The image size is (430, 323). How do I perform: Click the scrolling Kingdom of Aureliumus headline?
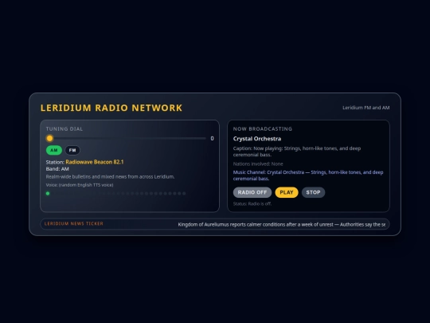[282, 224]
